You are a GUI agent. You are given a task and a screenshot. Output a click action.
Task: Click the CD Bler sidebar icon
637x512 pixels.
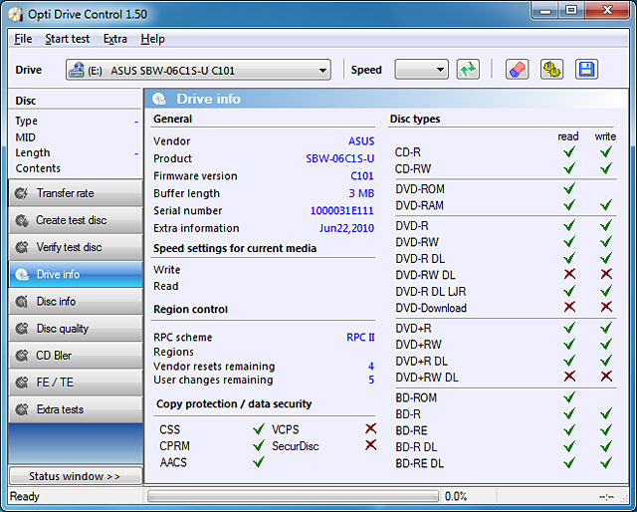pos(22,356)
